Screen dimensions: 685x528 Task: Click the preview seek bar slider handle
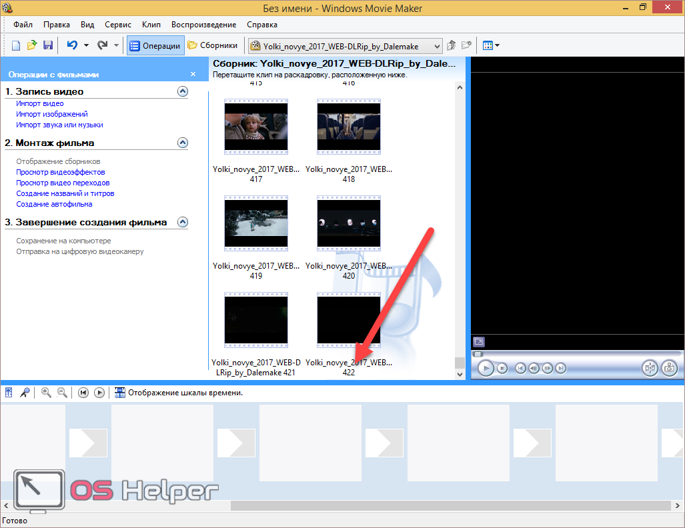click(x=478, y=354)
